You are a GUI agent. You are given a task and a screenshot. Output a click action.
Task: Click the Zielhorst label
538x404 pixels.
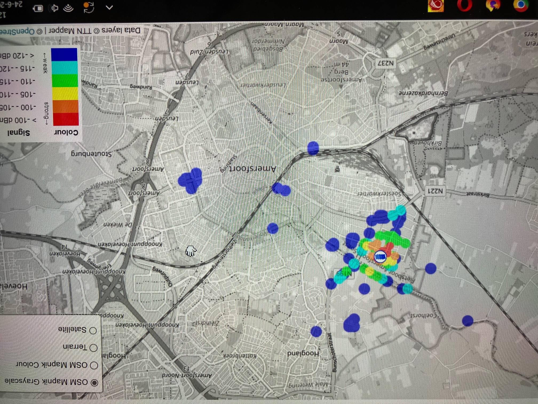tap(205, 324)
